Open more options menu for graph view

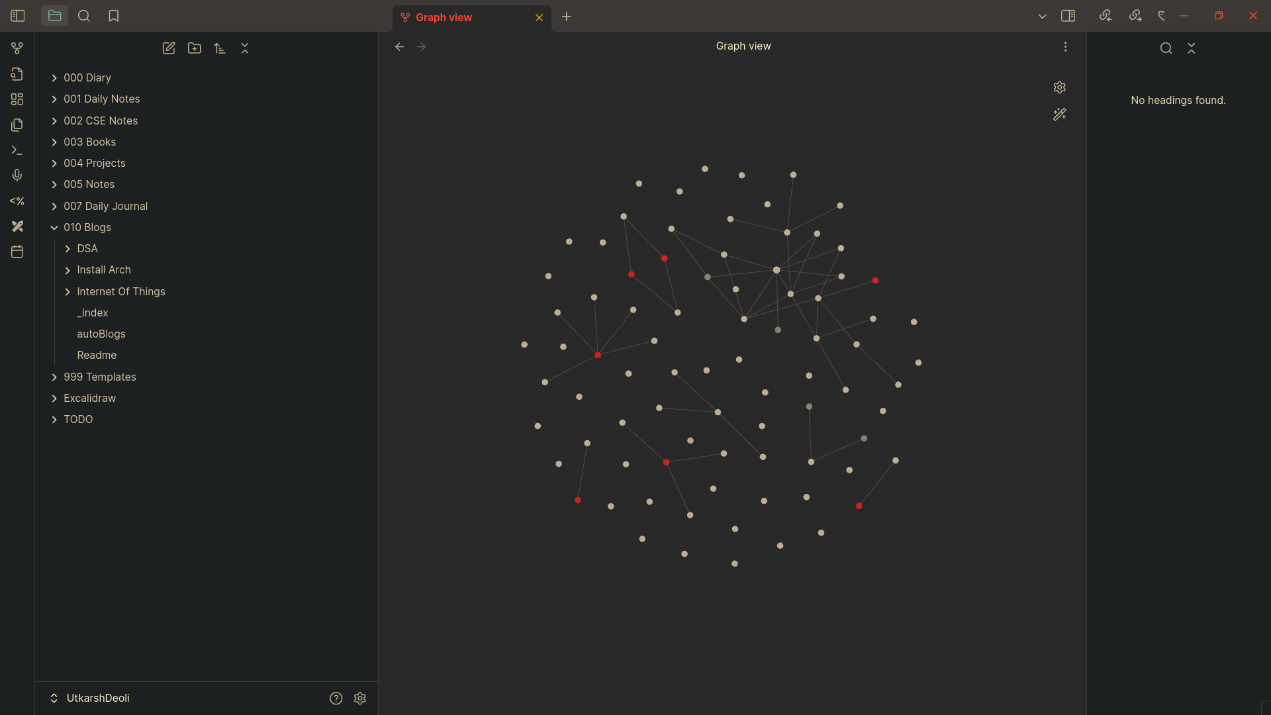[x=1065, y=47]
